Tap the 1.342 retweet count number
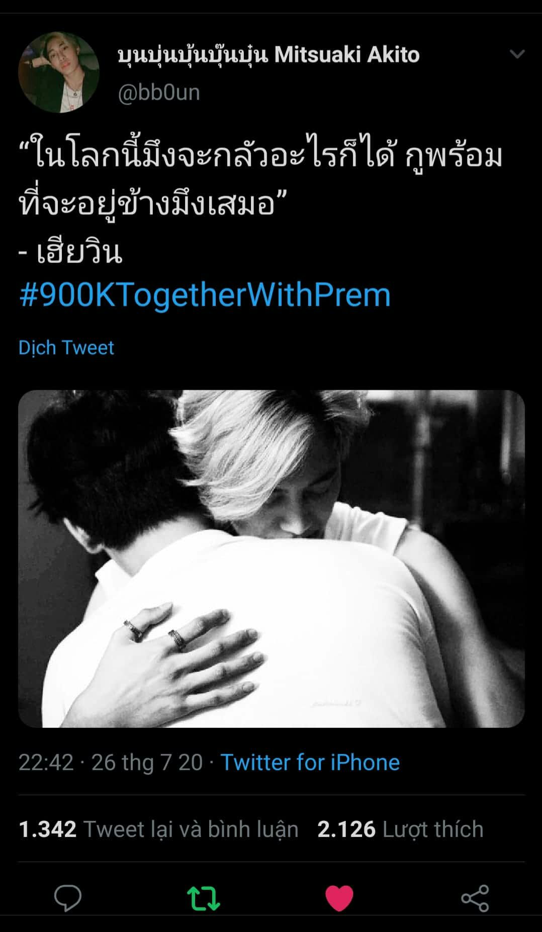This screenshot has width=542, height=932. click(47, 829)
